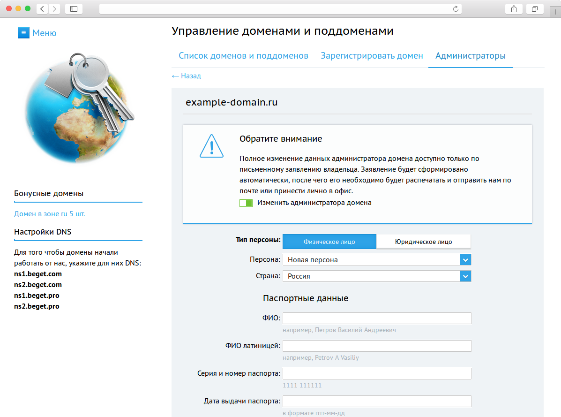This screenshot has height=417, width=561.
Task: Click the warning triangle icon
Action: coord(211,146)
